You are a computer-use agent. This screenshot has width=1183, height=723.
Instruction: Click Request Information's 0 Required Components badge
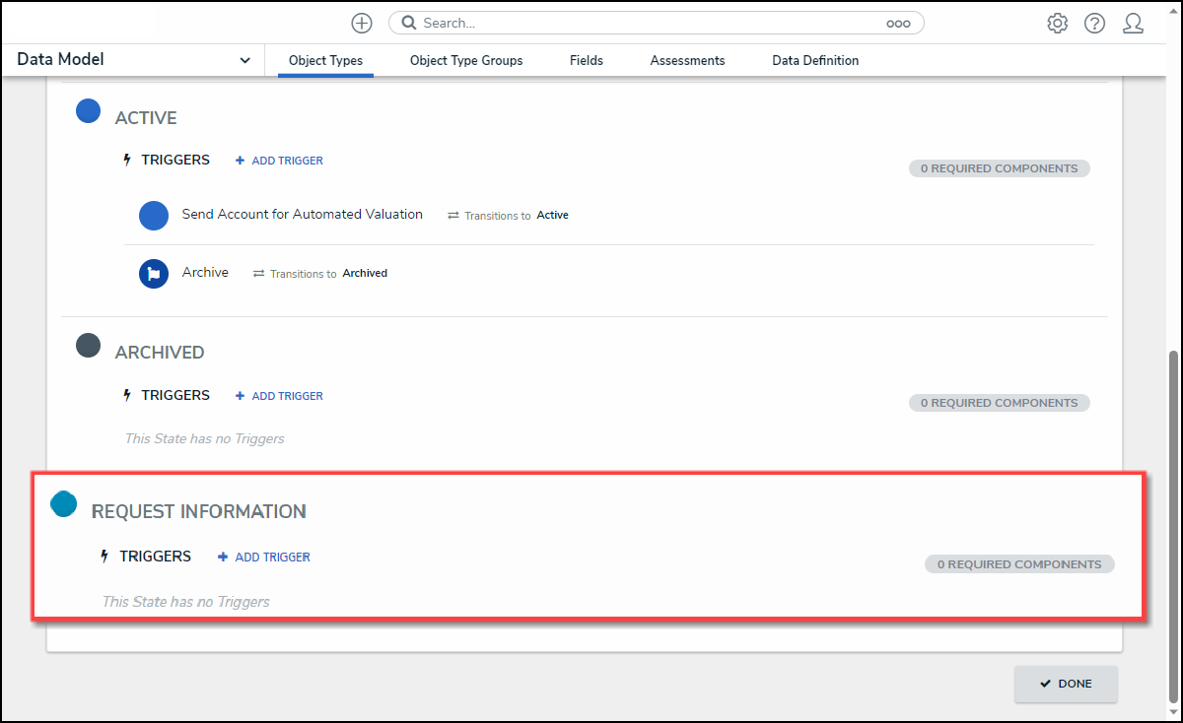1019,564
